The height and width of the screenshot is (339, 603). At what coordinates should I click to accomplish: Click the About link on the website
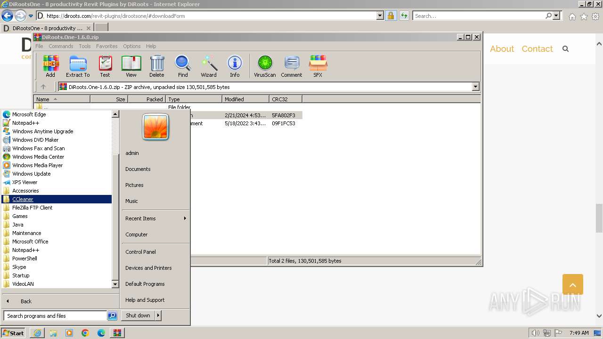502,49
